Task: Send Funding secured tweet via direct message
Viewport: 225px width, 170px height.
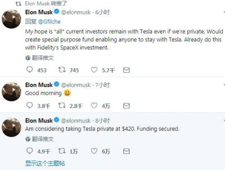Action: click(x=126, y=151)
